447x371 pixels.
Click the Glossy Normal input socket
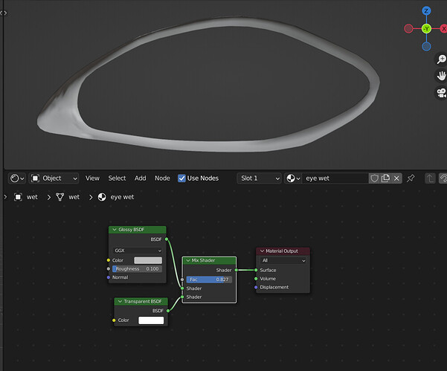pos(109,277)
